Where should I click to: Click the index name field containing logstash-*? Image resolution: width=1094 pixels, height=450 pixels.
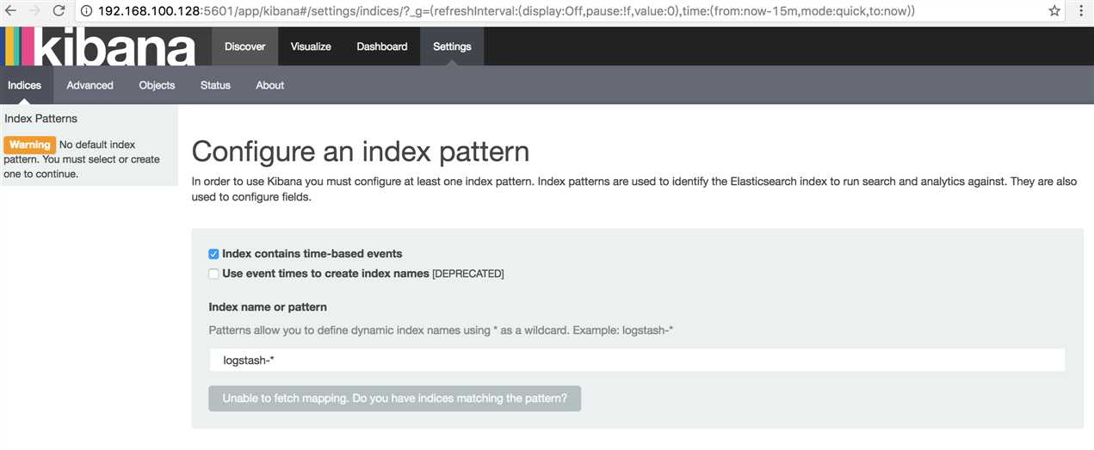coord(637,360)
